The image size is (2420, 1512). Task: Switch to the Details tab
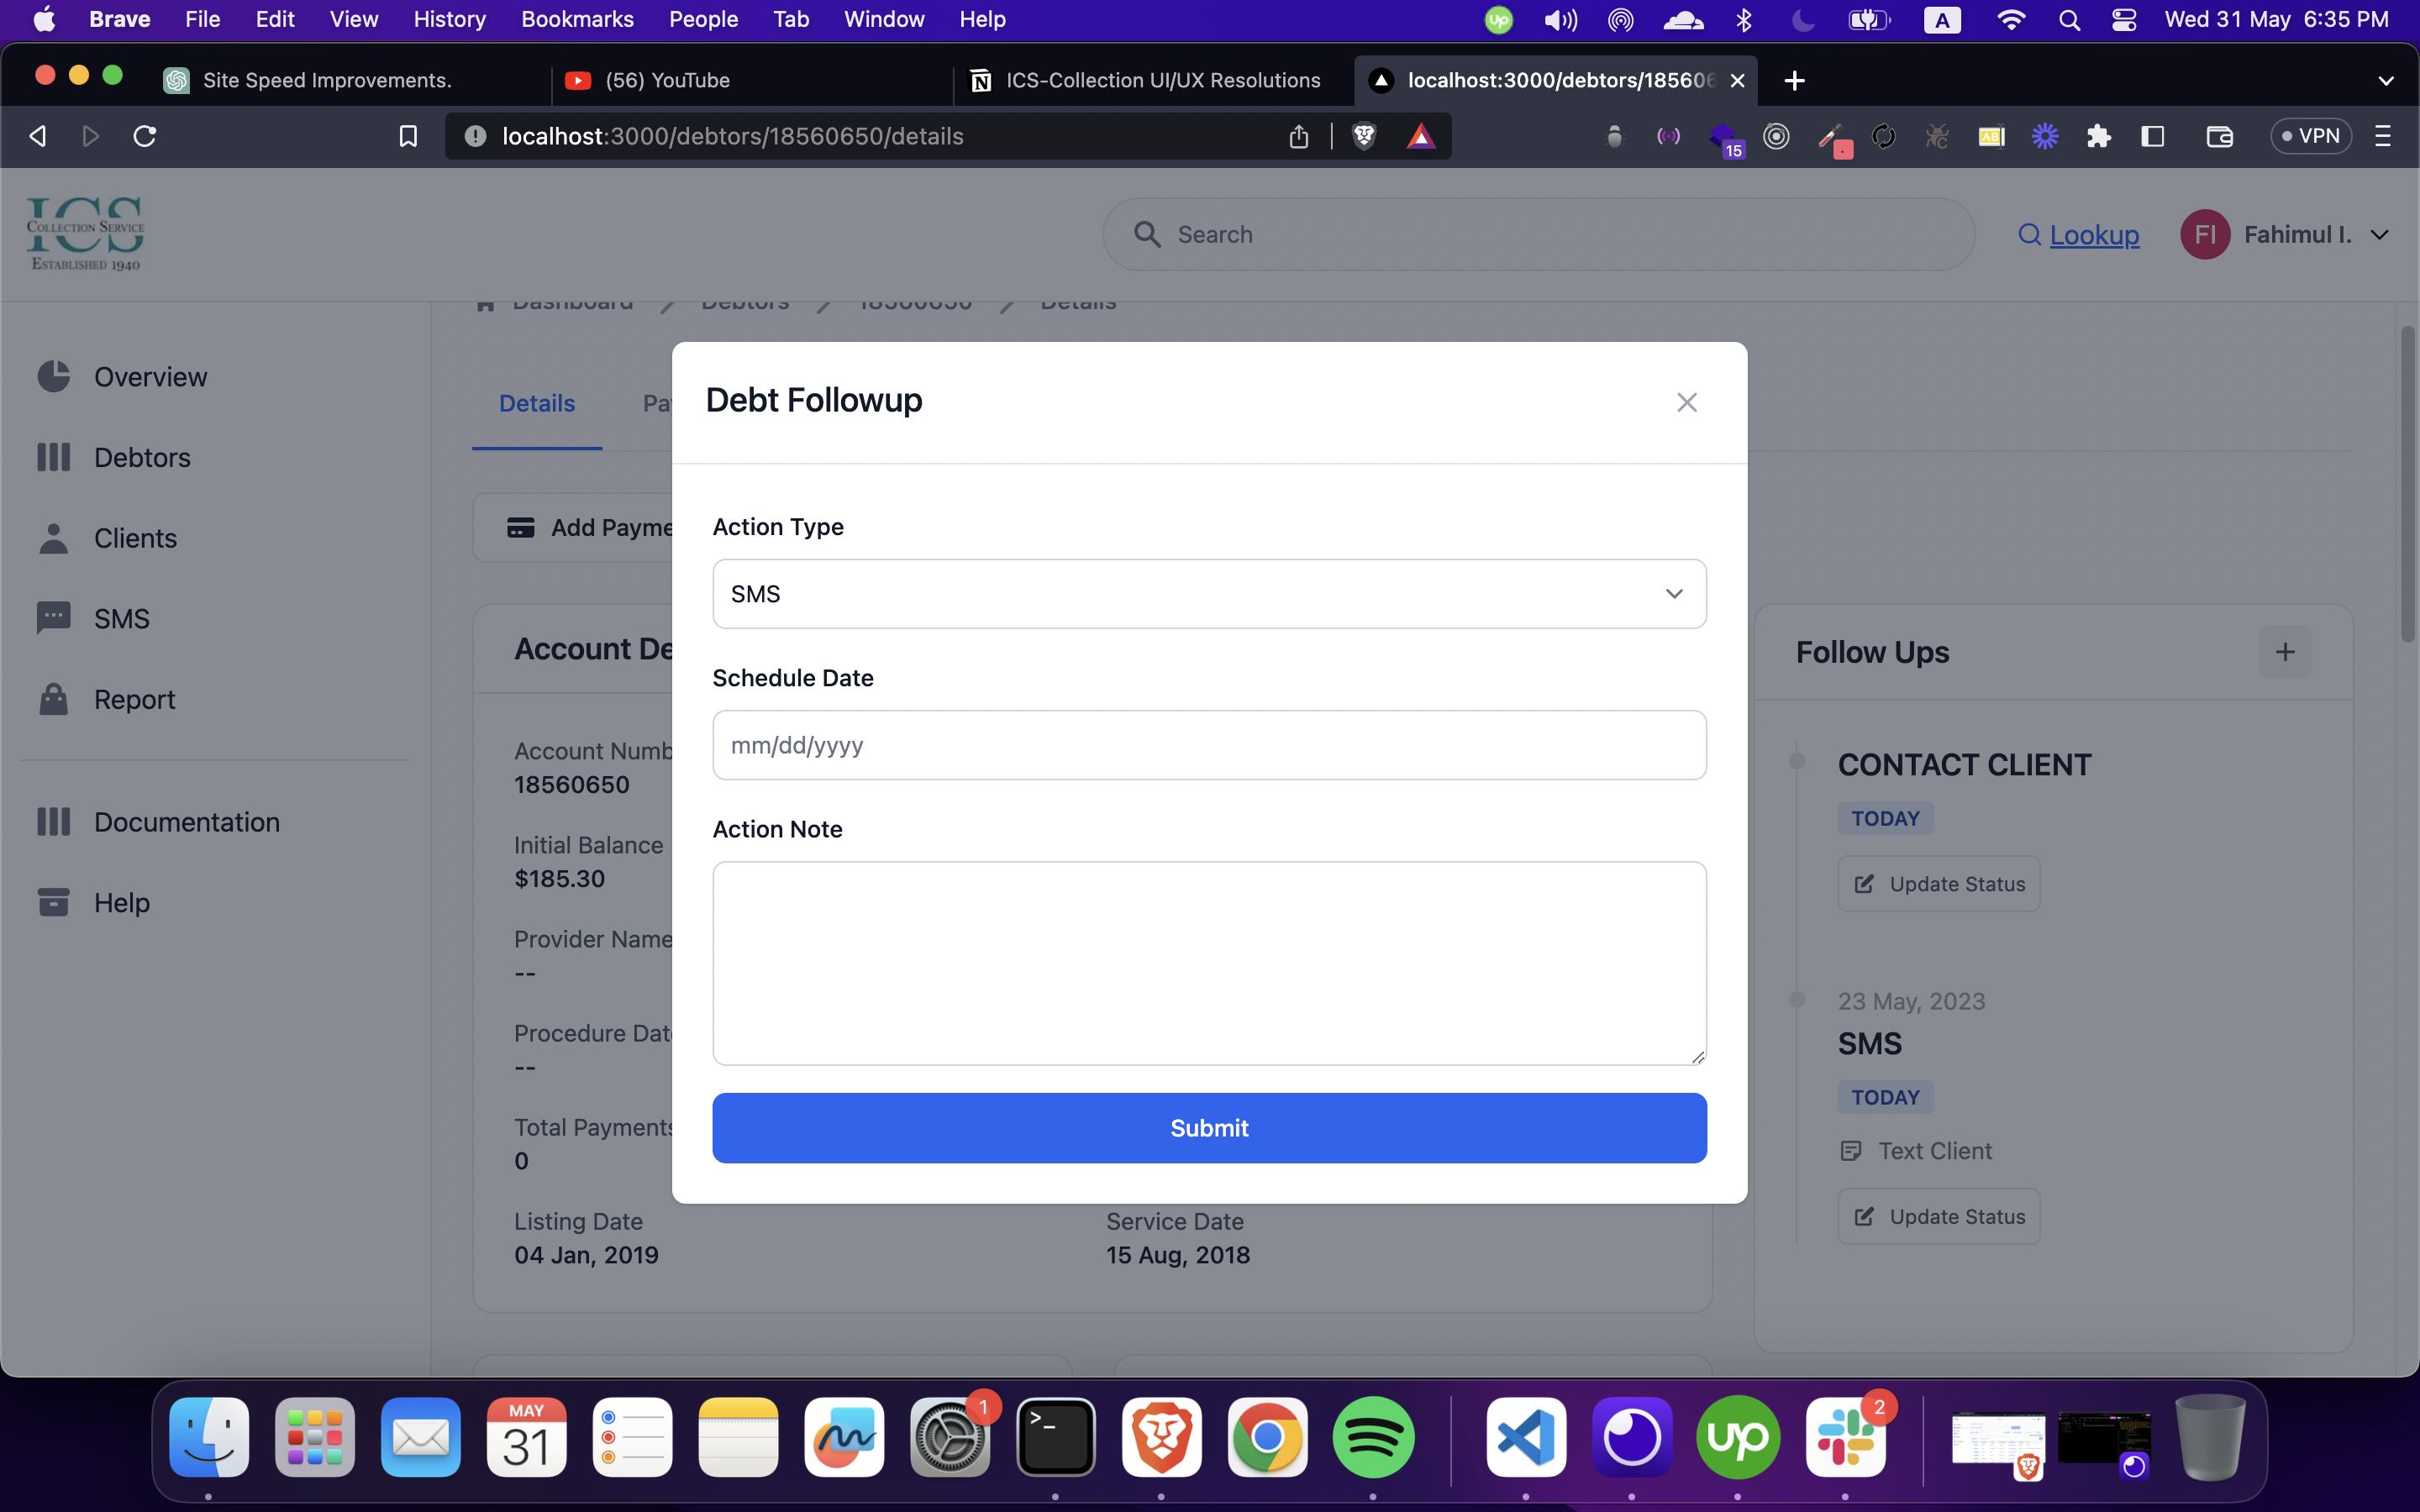click(536, 403)
